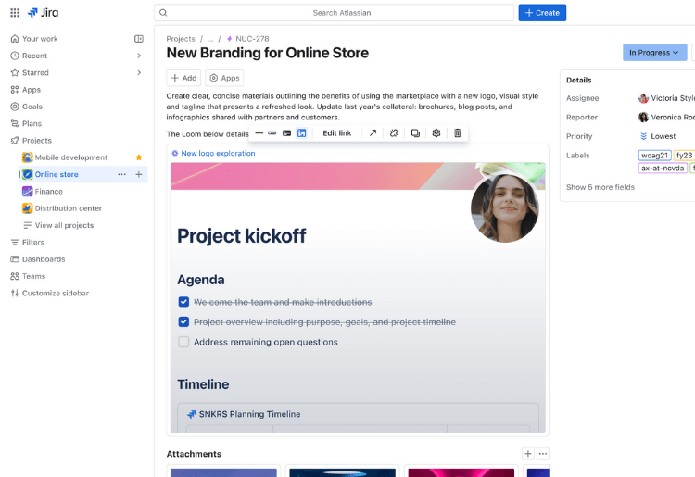Click the copy icon in link toolbar

[415, 133]
